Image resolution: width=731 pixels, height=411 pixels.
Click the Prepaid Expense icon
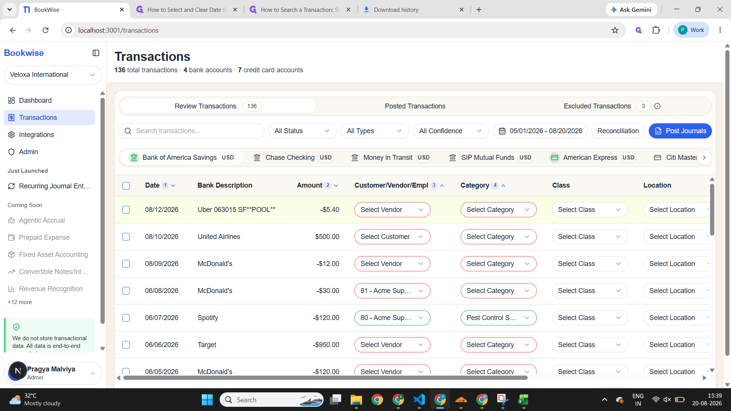(11, 237)
